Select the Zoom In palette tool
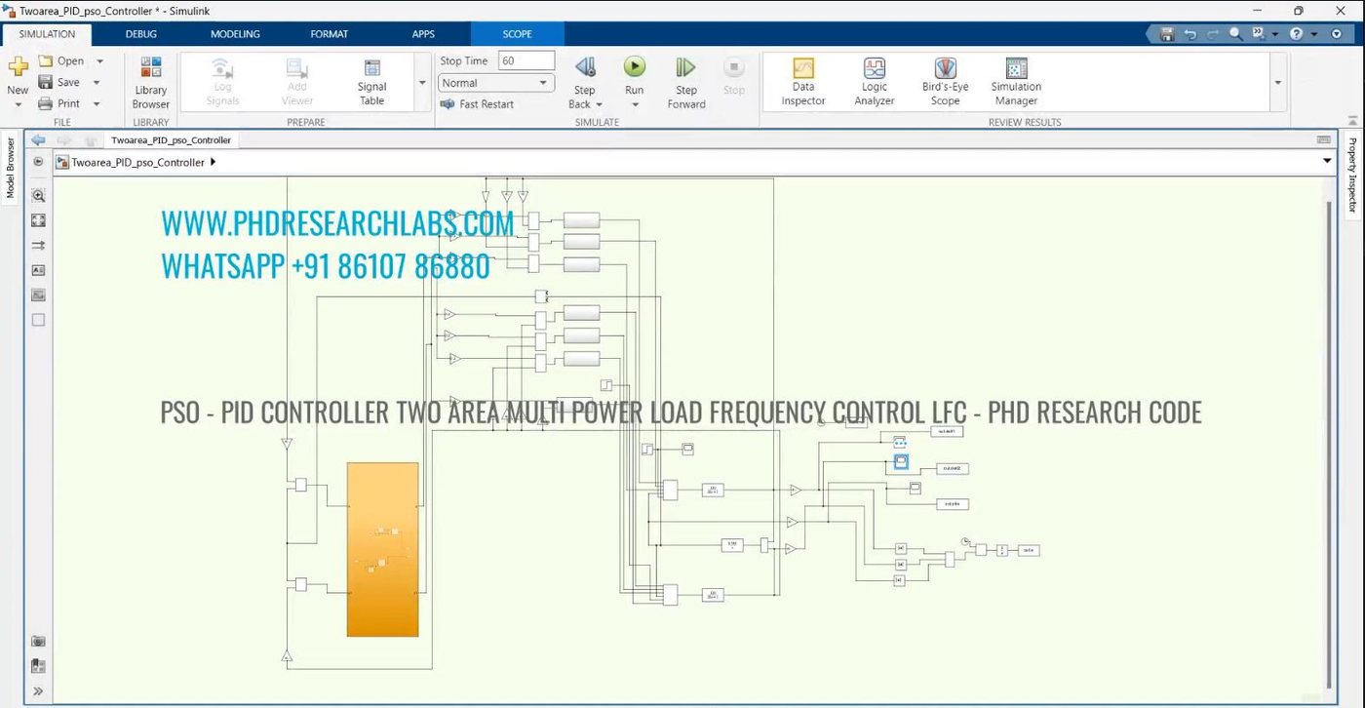The width and height of the screenshot is (1365, 708). pyautogui.click(x=39, y=196)
